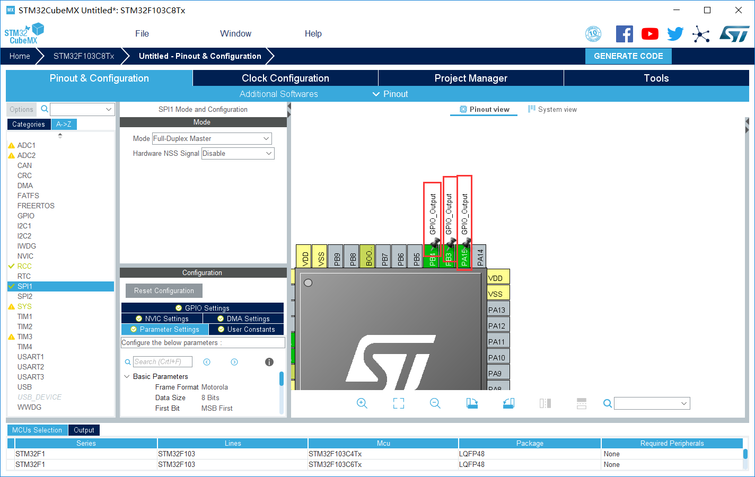The image size is (755, 477).
Task: Switch to the A->Z peripheral list tab
Action: tap(64, 124)
